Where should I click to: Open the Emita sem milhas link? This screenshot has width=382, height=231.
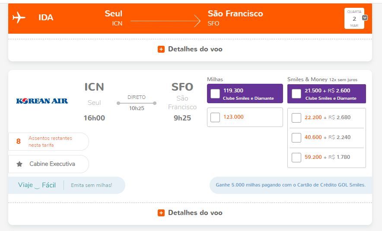(91, 185)
